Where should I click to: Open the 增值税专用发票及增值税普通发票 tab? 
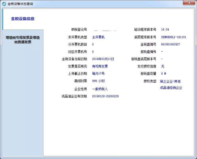(x=23, y=40)
